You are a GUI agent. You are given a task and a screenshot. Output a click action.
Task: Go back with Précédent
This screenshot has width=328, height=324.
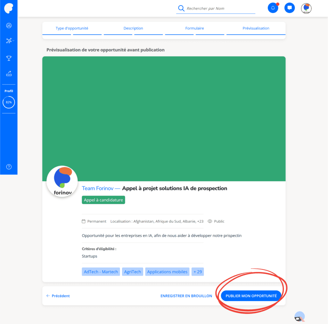tap(58, 296)
